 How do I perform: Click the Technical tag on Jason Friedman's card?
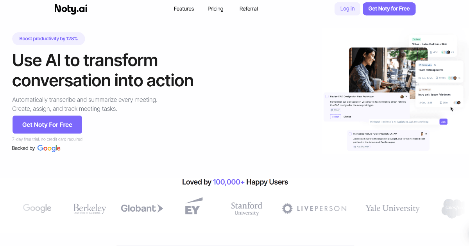425,89
